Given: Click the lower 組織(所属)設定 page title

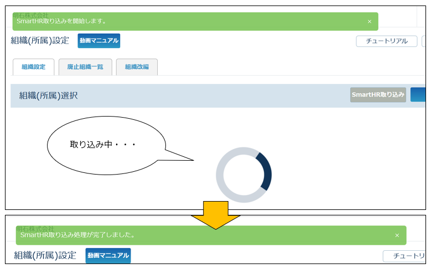Looking at the screenshot, I should (x=45, y=256).
